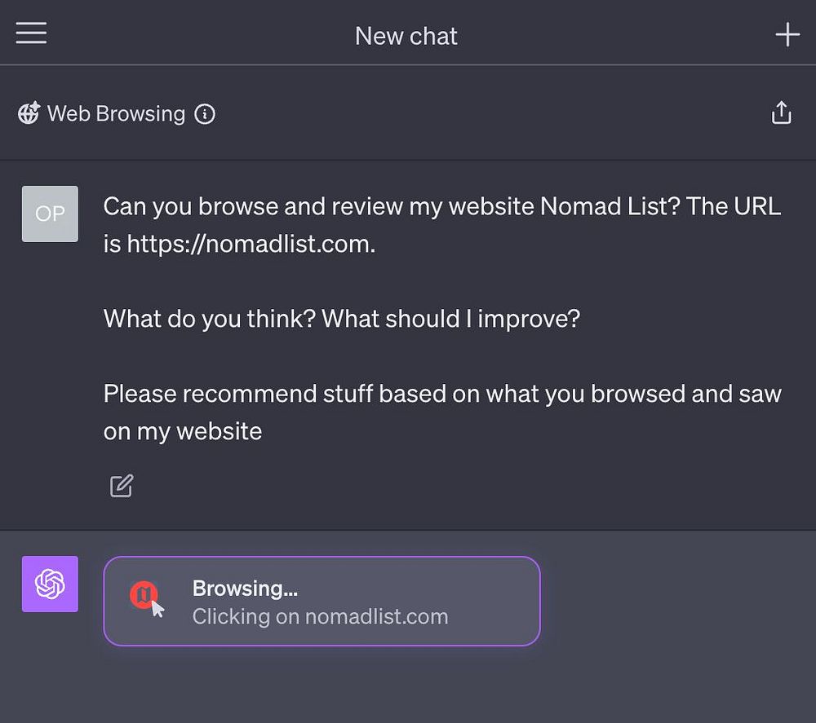Select the Web Browsing model label
This screenshot has width=816, height=723.
click(116, 114)
